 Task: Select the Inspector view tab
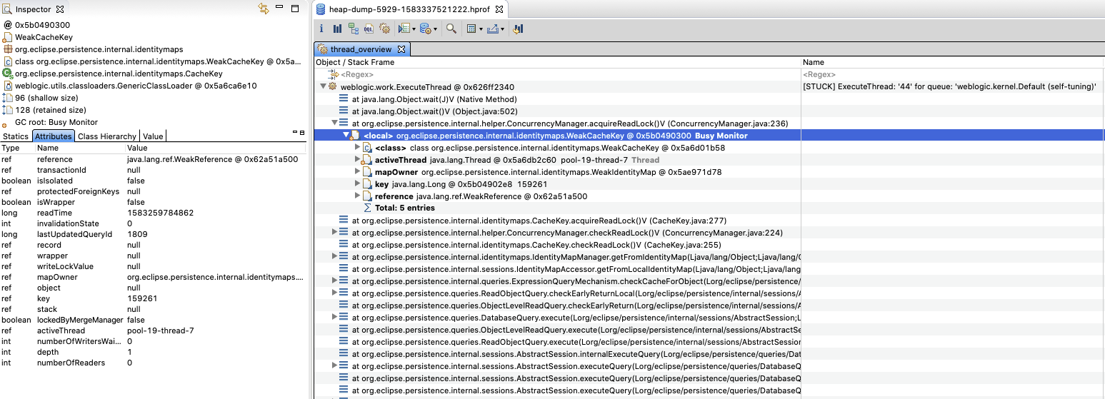click(x=34, y=9)
